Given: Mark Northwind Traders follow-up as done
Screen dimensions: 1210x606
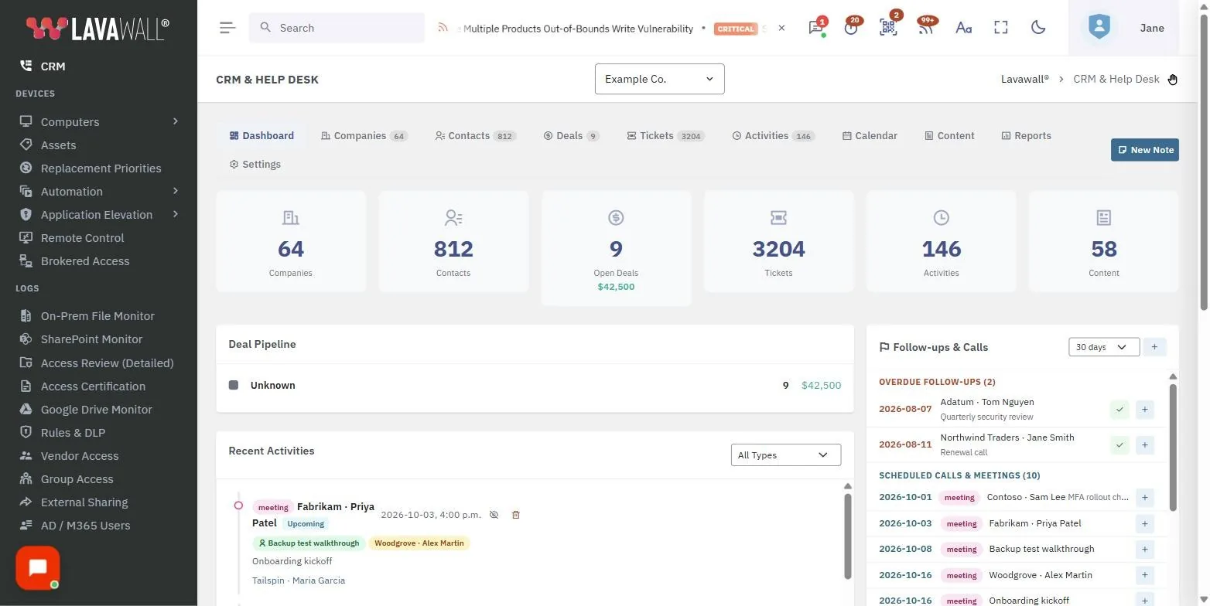Looking at the screenshot, I should click(1119, 444).
